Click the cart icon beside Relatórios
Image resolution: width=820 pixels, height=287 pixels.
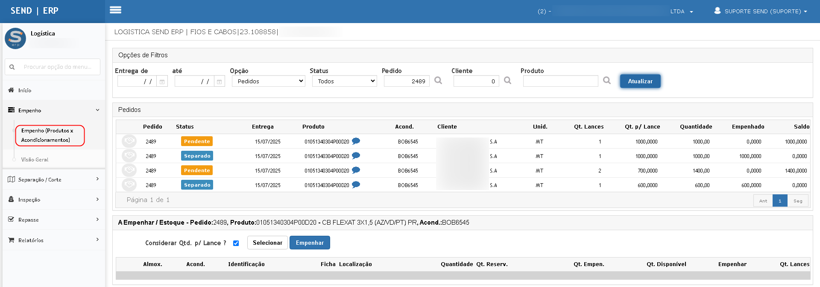(x=11, y=240)
